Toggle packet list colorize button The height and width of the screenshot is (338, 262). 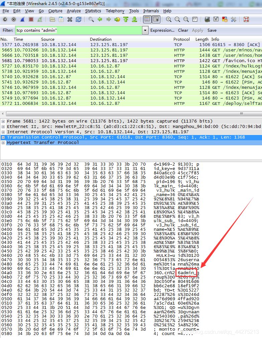pyautogui.click(x=147, y=19)
